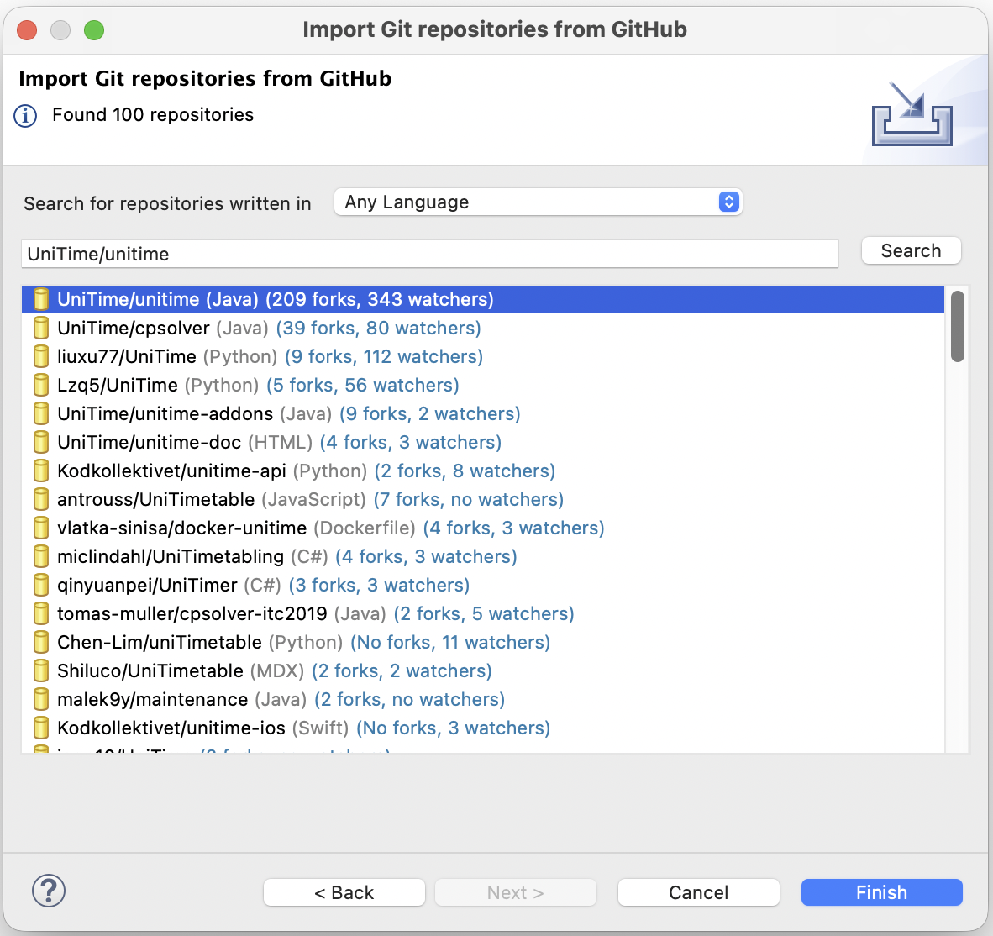Click the Cancel button

698,892
